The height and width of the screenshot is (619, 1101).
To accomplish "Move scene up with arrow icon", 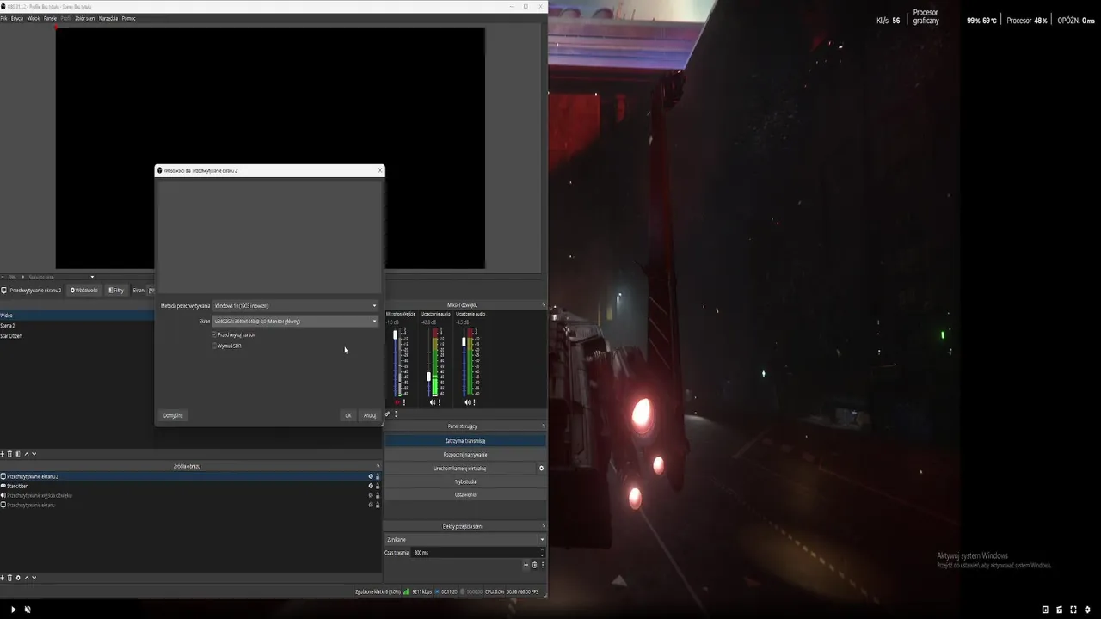I will coord(27,454).
